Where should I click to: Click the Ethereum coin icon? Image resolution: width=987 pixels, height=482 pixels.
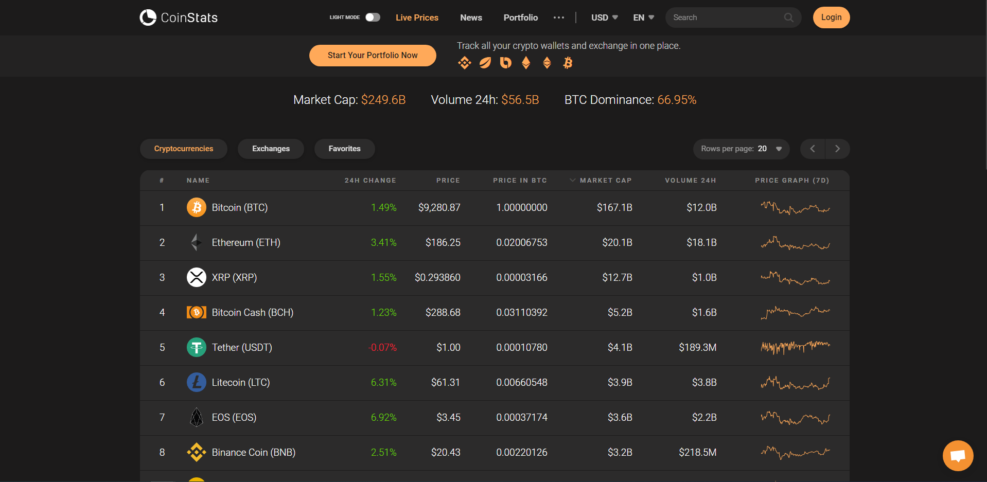[197, 242]
